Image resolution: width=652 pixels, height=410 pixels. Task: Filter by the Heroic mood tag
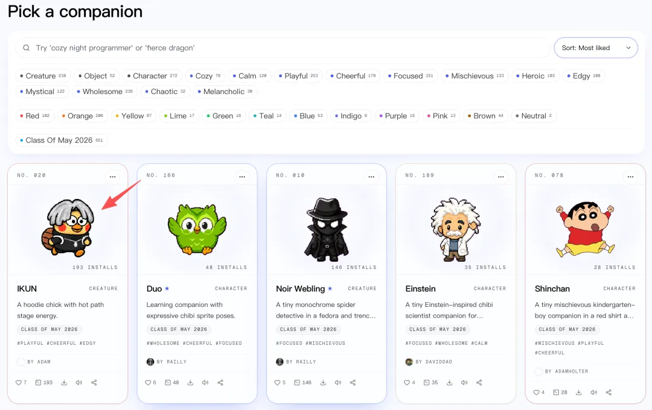click(535, 76)
